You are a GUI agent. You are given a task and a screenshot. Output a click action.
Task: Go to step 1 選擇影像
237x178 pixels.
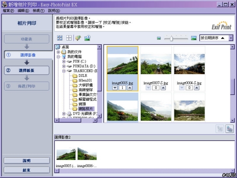pos(28,55)
